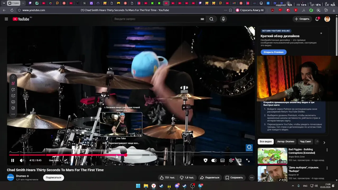Select the Автор: Drumeo filter chip
The height and width of the screenshot is (190, 338).
(286, 142)
